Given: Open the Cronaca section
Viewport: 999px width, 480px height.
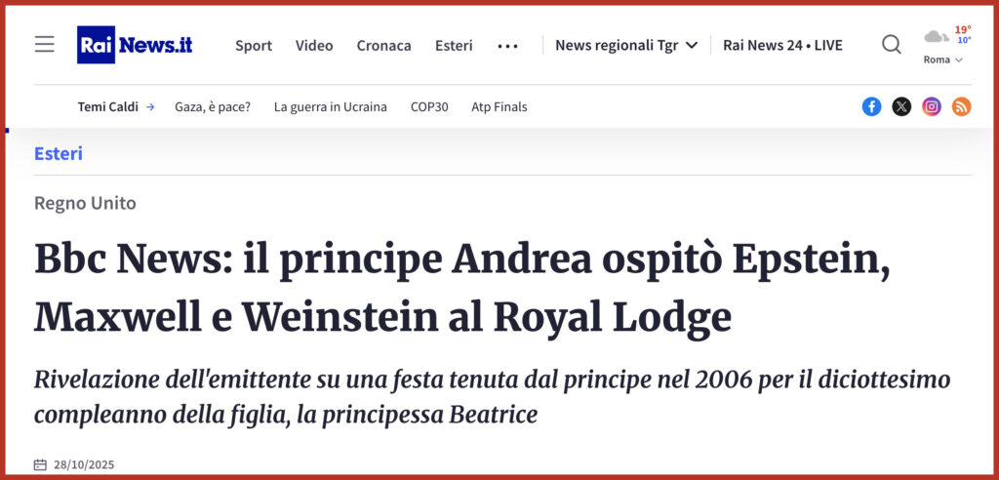Looking at the screenshot, I should (384, 45).
